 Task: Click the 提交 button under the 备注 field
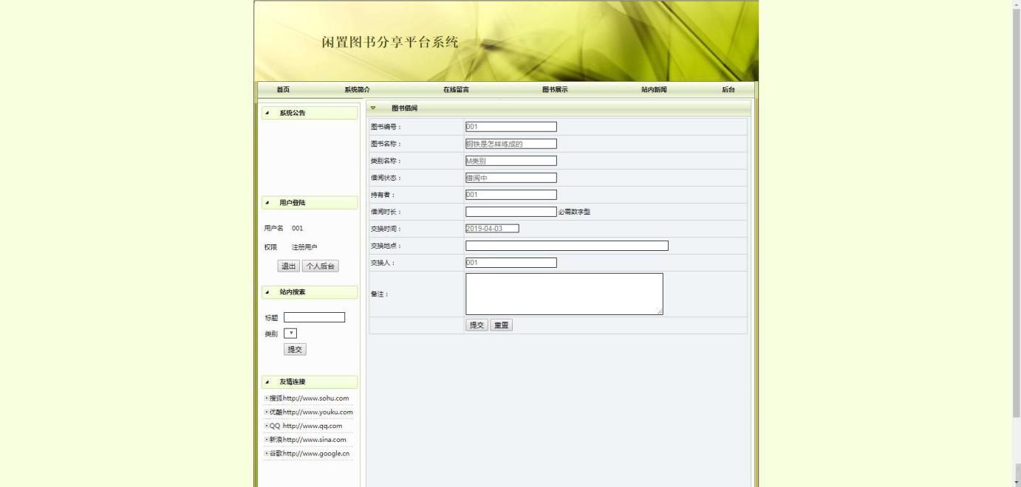coord(477,325)
